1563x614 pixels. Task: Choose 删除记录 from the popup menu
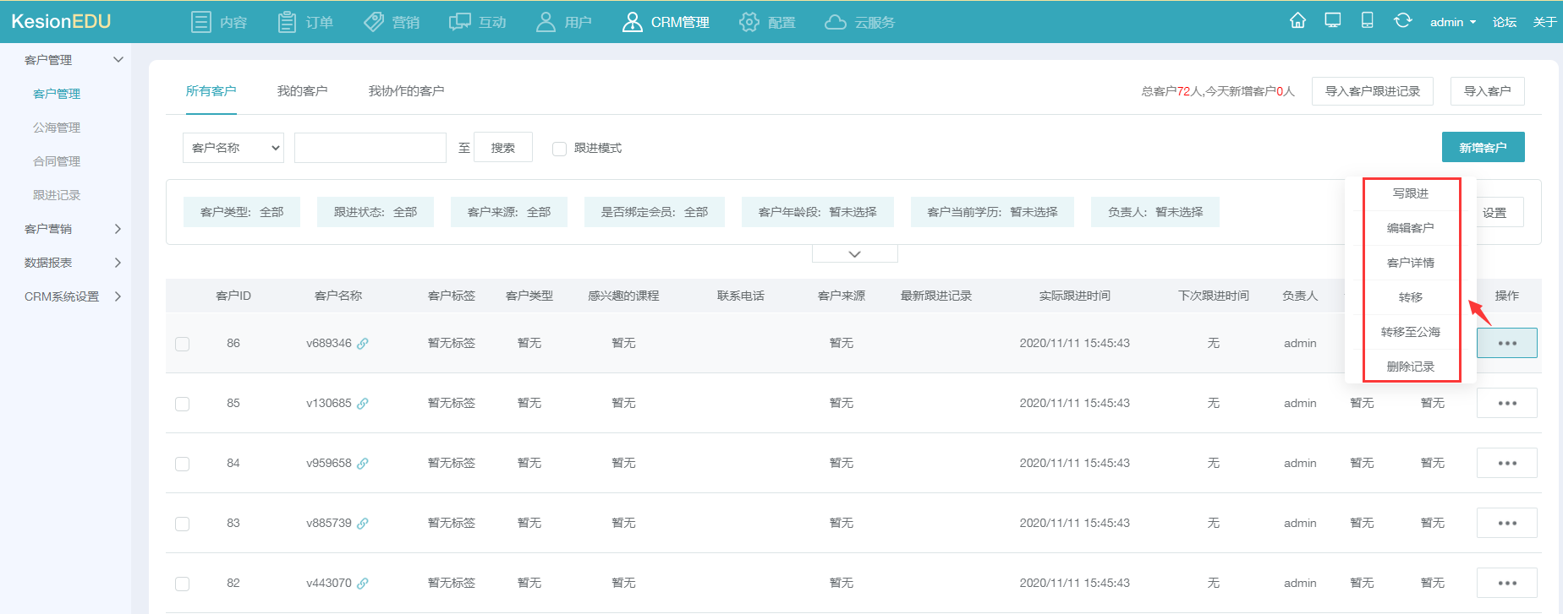click(x=1411, y=367)
